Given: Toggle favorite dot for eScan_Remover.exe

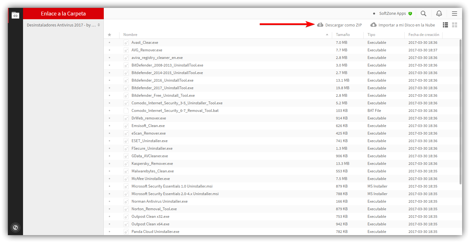Looking at the screenshot, I should [109, 133].
